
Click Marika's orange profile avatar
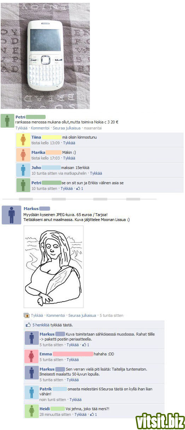click(x=23, y=155)
